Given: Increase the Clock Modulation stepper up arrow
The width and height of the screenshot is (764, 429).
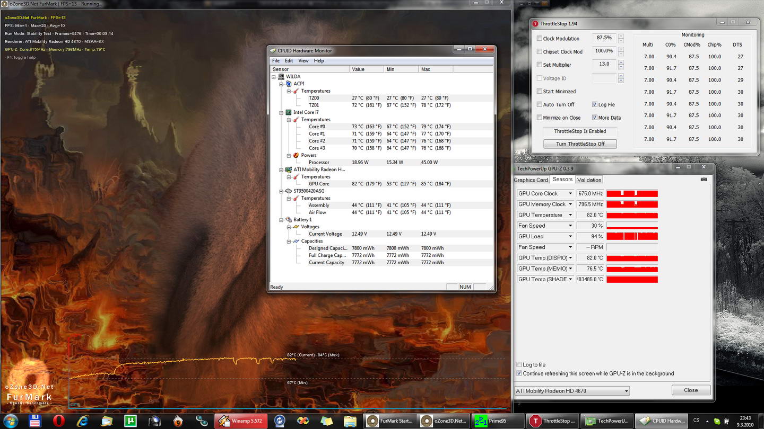Looking at the screenshot, I should click(621, 36).
